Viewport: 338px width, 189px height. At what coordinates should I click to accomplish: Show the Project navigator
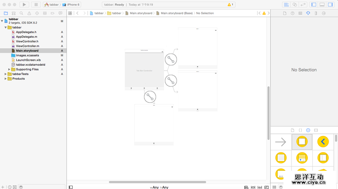pos(6,13)
